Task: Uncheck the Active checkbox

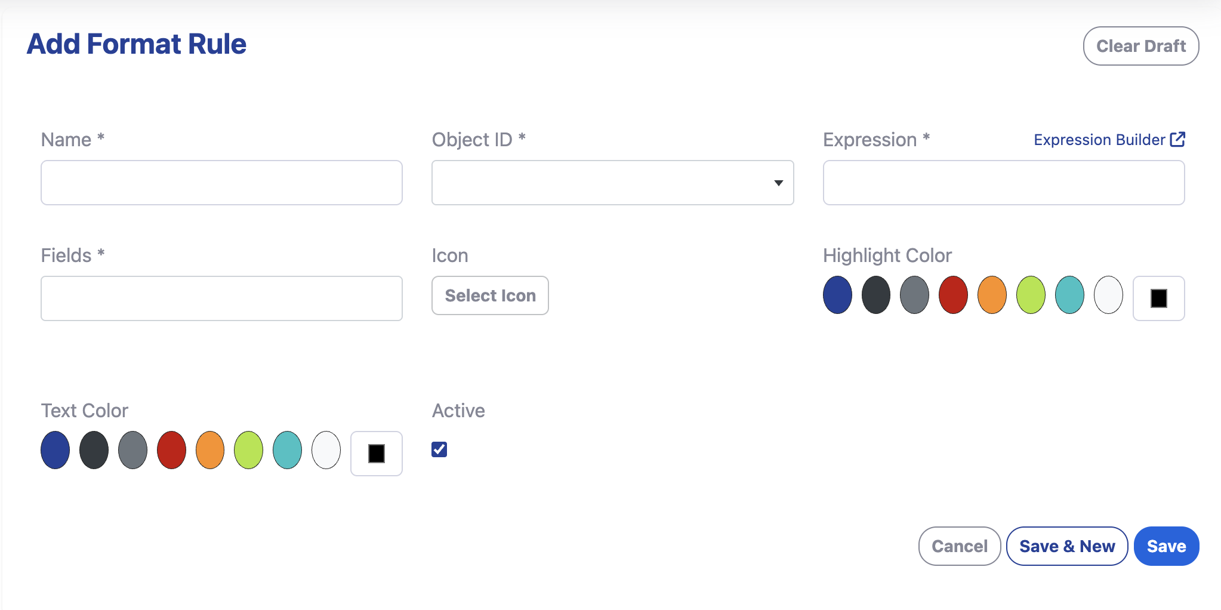Action: click(439, 449)
